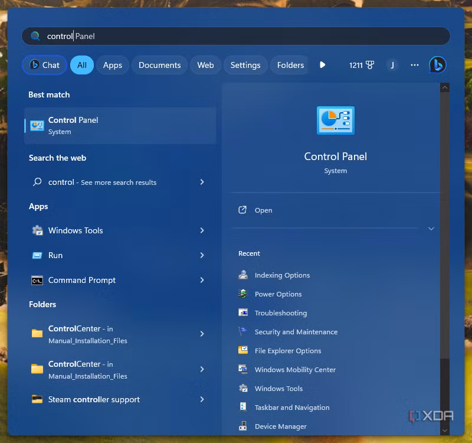Switch to the Apps filter tab
The height and width of the screenshot is (443, 472).
pyautogui.click(x=112, y=65)
